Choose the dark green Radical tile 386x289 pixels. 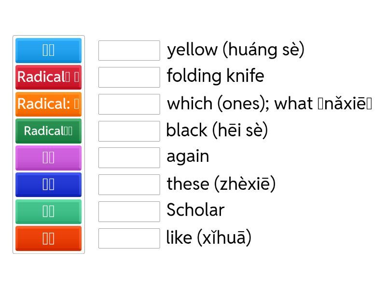[x=48, y=131]
